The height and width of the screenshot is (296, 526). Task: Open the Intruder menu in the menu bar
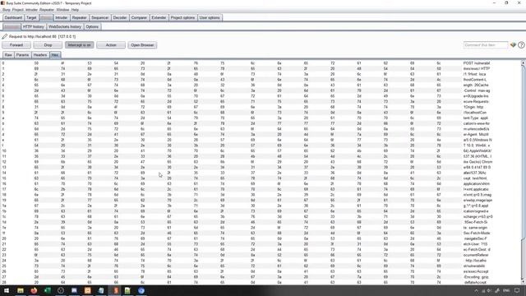(31, 10)
